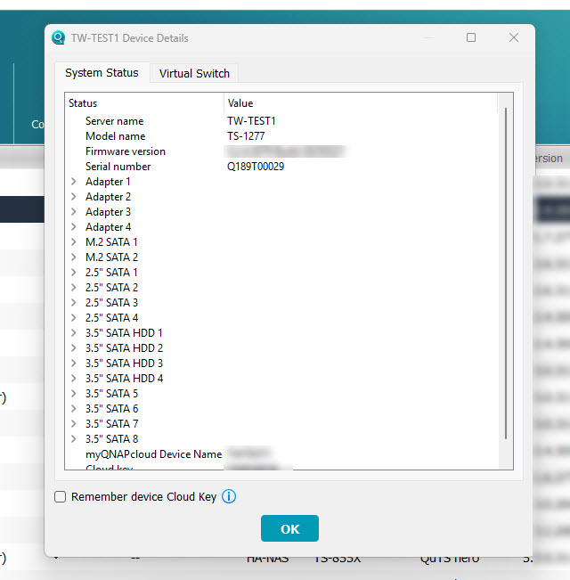Select the System Status tab
The image size is (570, 580).
click(102, 73)
